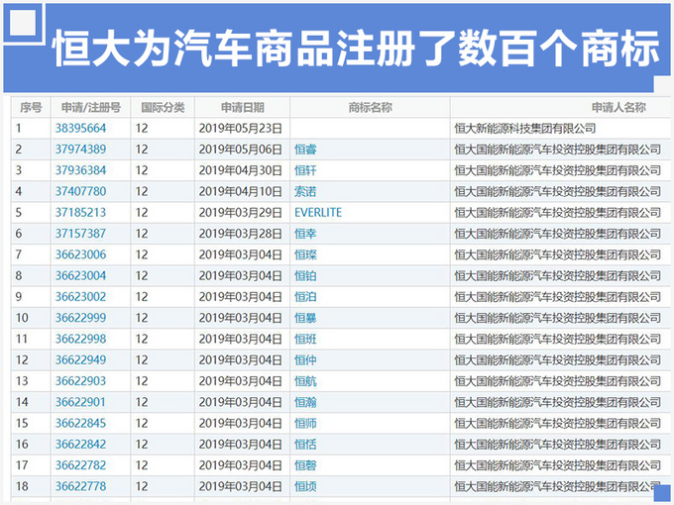Select the 商标名称 column header
Viewport: 674px width, 505px height.
tap(370, 107)
